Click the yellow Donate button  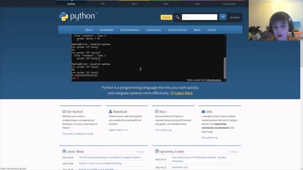tap(166, 17)
